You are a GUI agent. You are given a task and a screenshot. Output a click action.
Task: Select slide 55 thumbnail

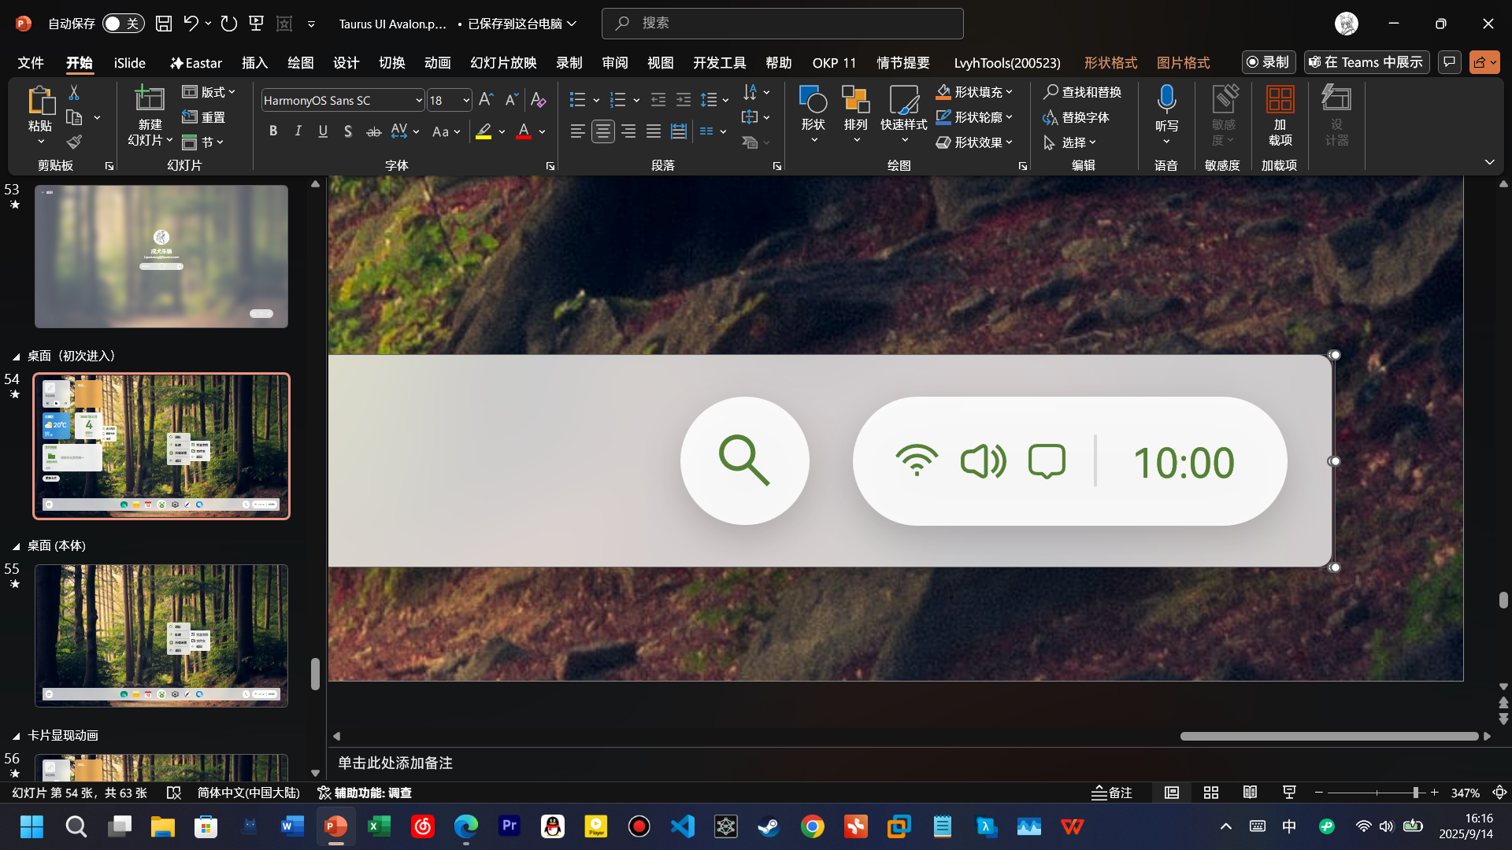(x=161, y=635)
